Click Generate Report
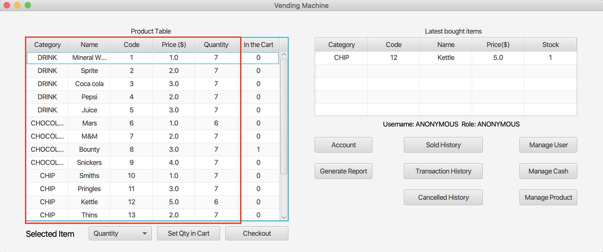603x252 pixels. pos(343,171)
